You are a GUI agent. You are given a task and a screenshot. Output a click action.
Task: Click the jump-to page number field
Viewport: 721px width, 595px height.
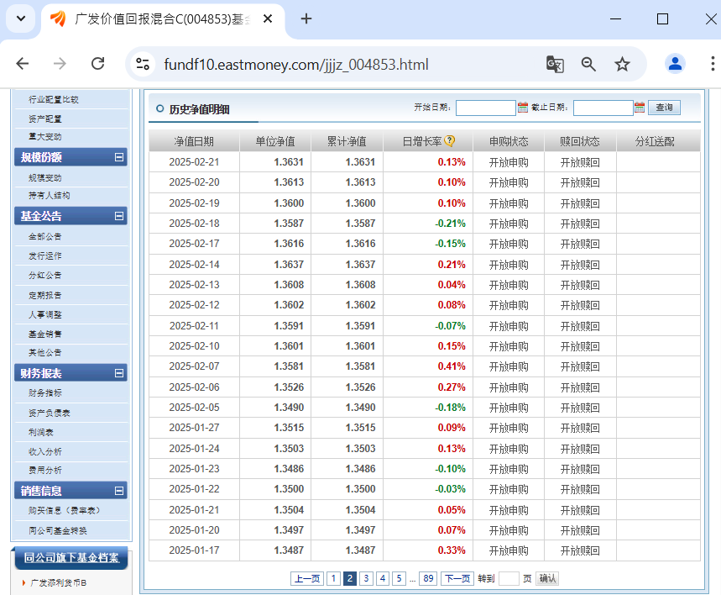pos(509,578)
